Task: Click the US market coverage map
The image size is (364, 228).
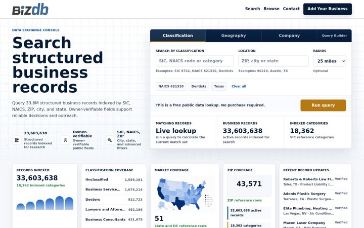Action: pyautogui.click(x=185, y=194)
